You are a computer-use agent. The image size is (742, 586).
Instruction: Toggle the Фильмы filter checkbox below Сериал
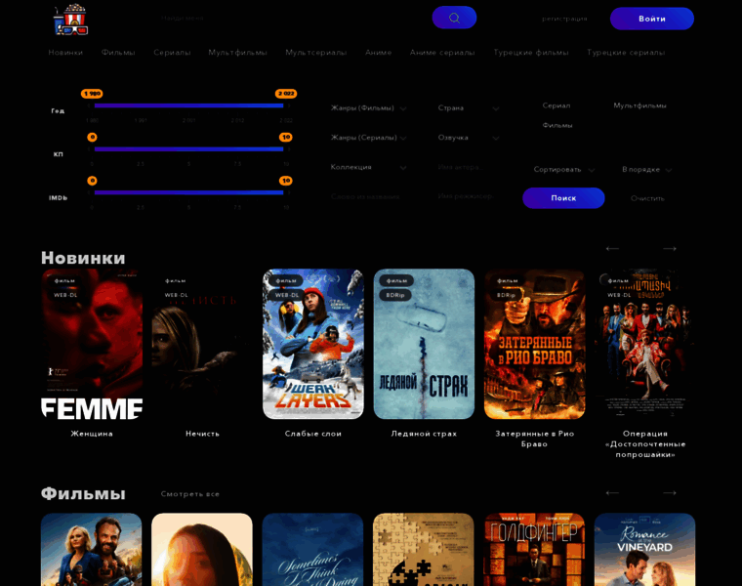pos(557,125)
